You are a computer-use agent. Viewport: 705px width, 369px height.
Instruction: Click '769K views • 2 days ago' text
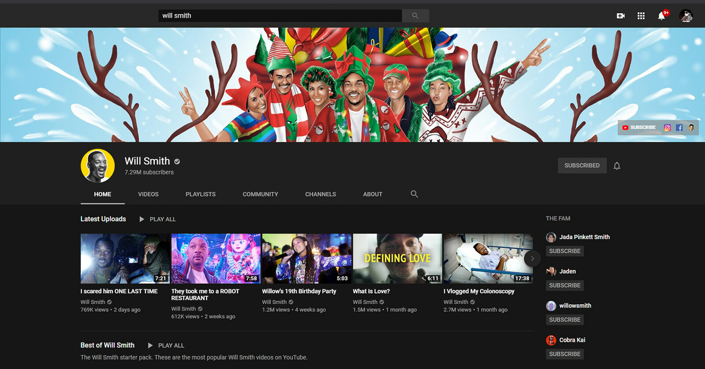tap(111, 310)
